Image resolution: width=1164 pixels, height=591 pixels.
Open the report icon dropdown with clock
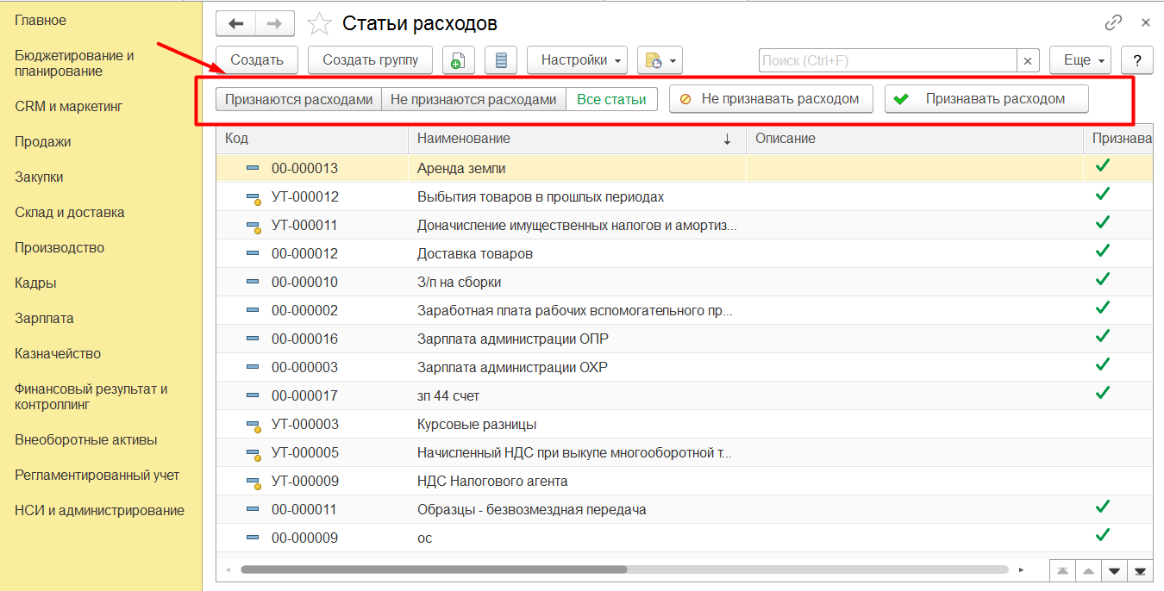[660, 60]
